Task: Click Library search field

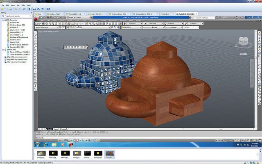Action: [16, 16]
